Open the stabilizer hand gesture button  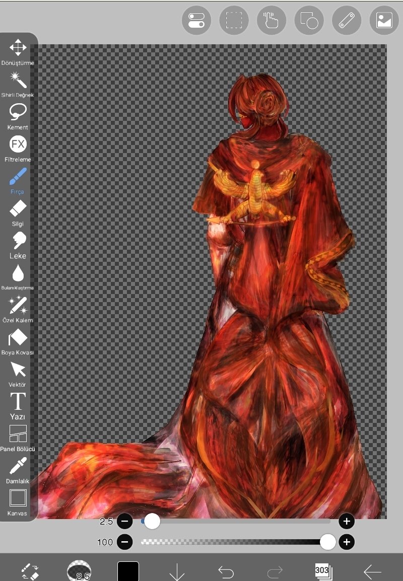coord(272,20)
